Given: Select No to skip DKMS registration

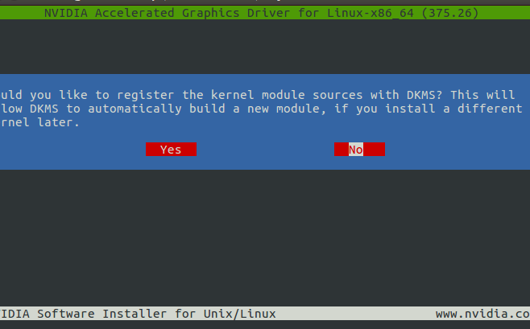Looking at the screenshot, I should [359, 150].
